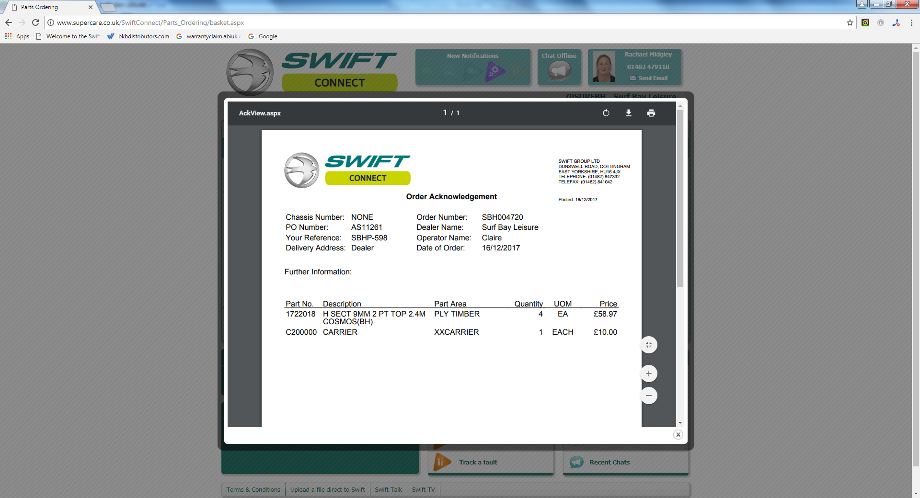Close the Parts Ordering tab
920x498 pixels.
pos(91,7)
